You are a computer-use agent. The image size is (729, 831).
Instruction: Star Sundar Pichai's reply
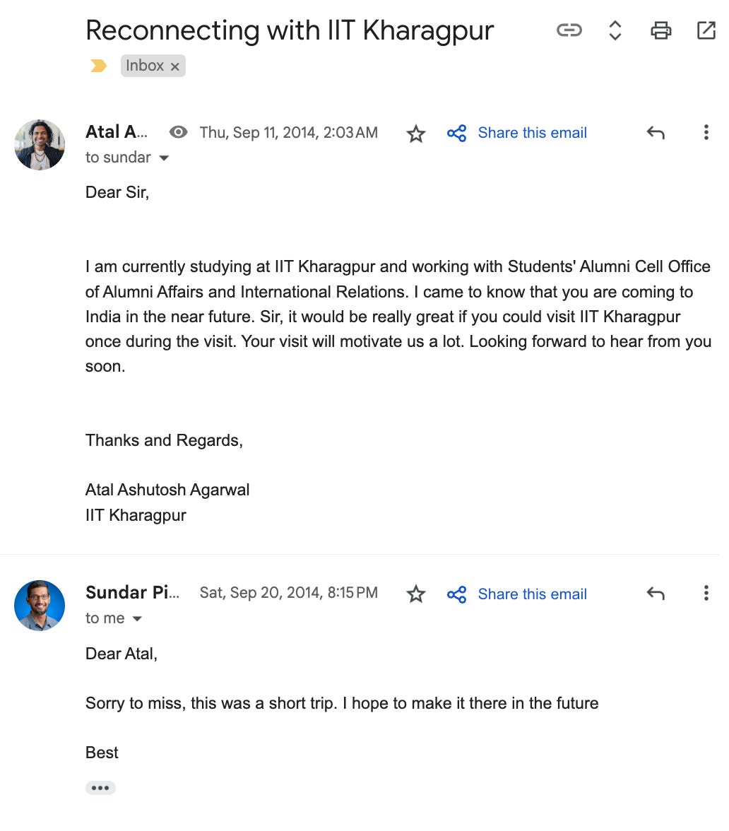[x=416, y=594]
